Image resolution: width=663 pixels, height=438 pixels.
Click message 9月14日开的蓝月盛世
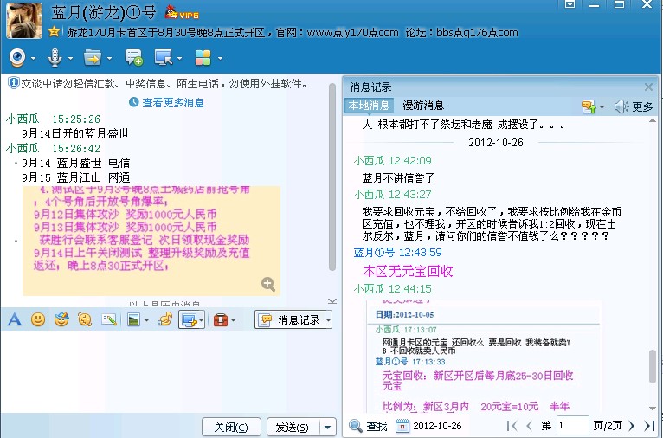(x=75, y=133)
